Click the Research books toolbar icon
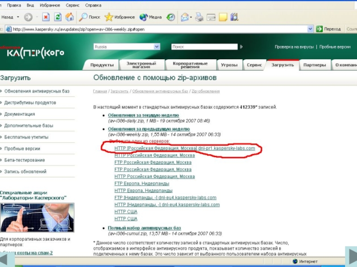 click(x=235, y=17)
